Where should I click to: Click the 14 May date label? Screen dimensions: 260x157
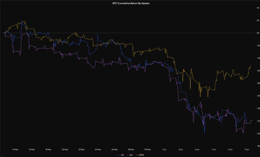click(x=15, y=150)
